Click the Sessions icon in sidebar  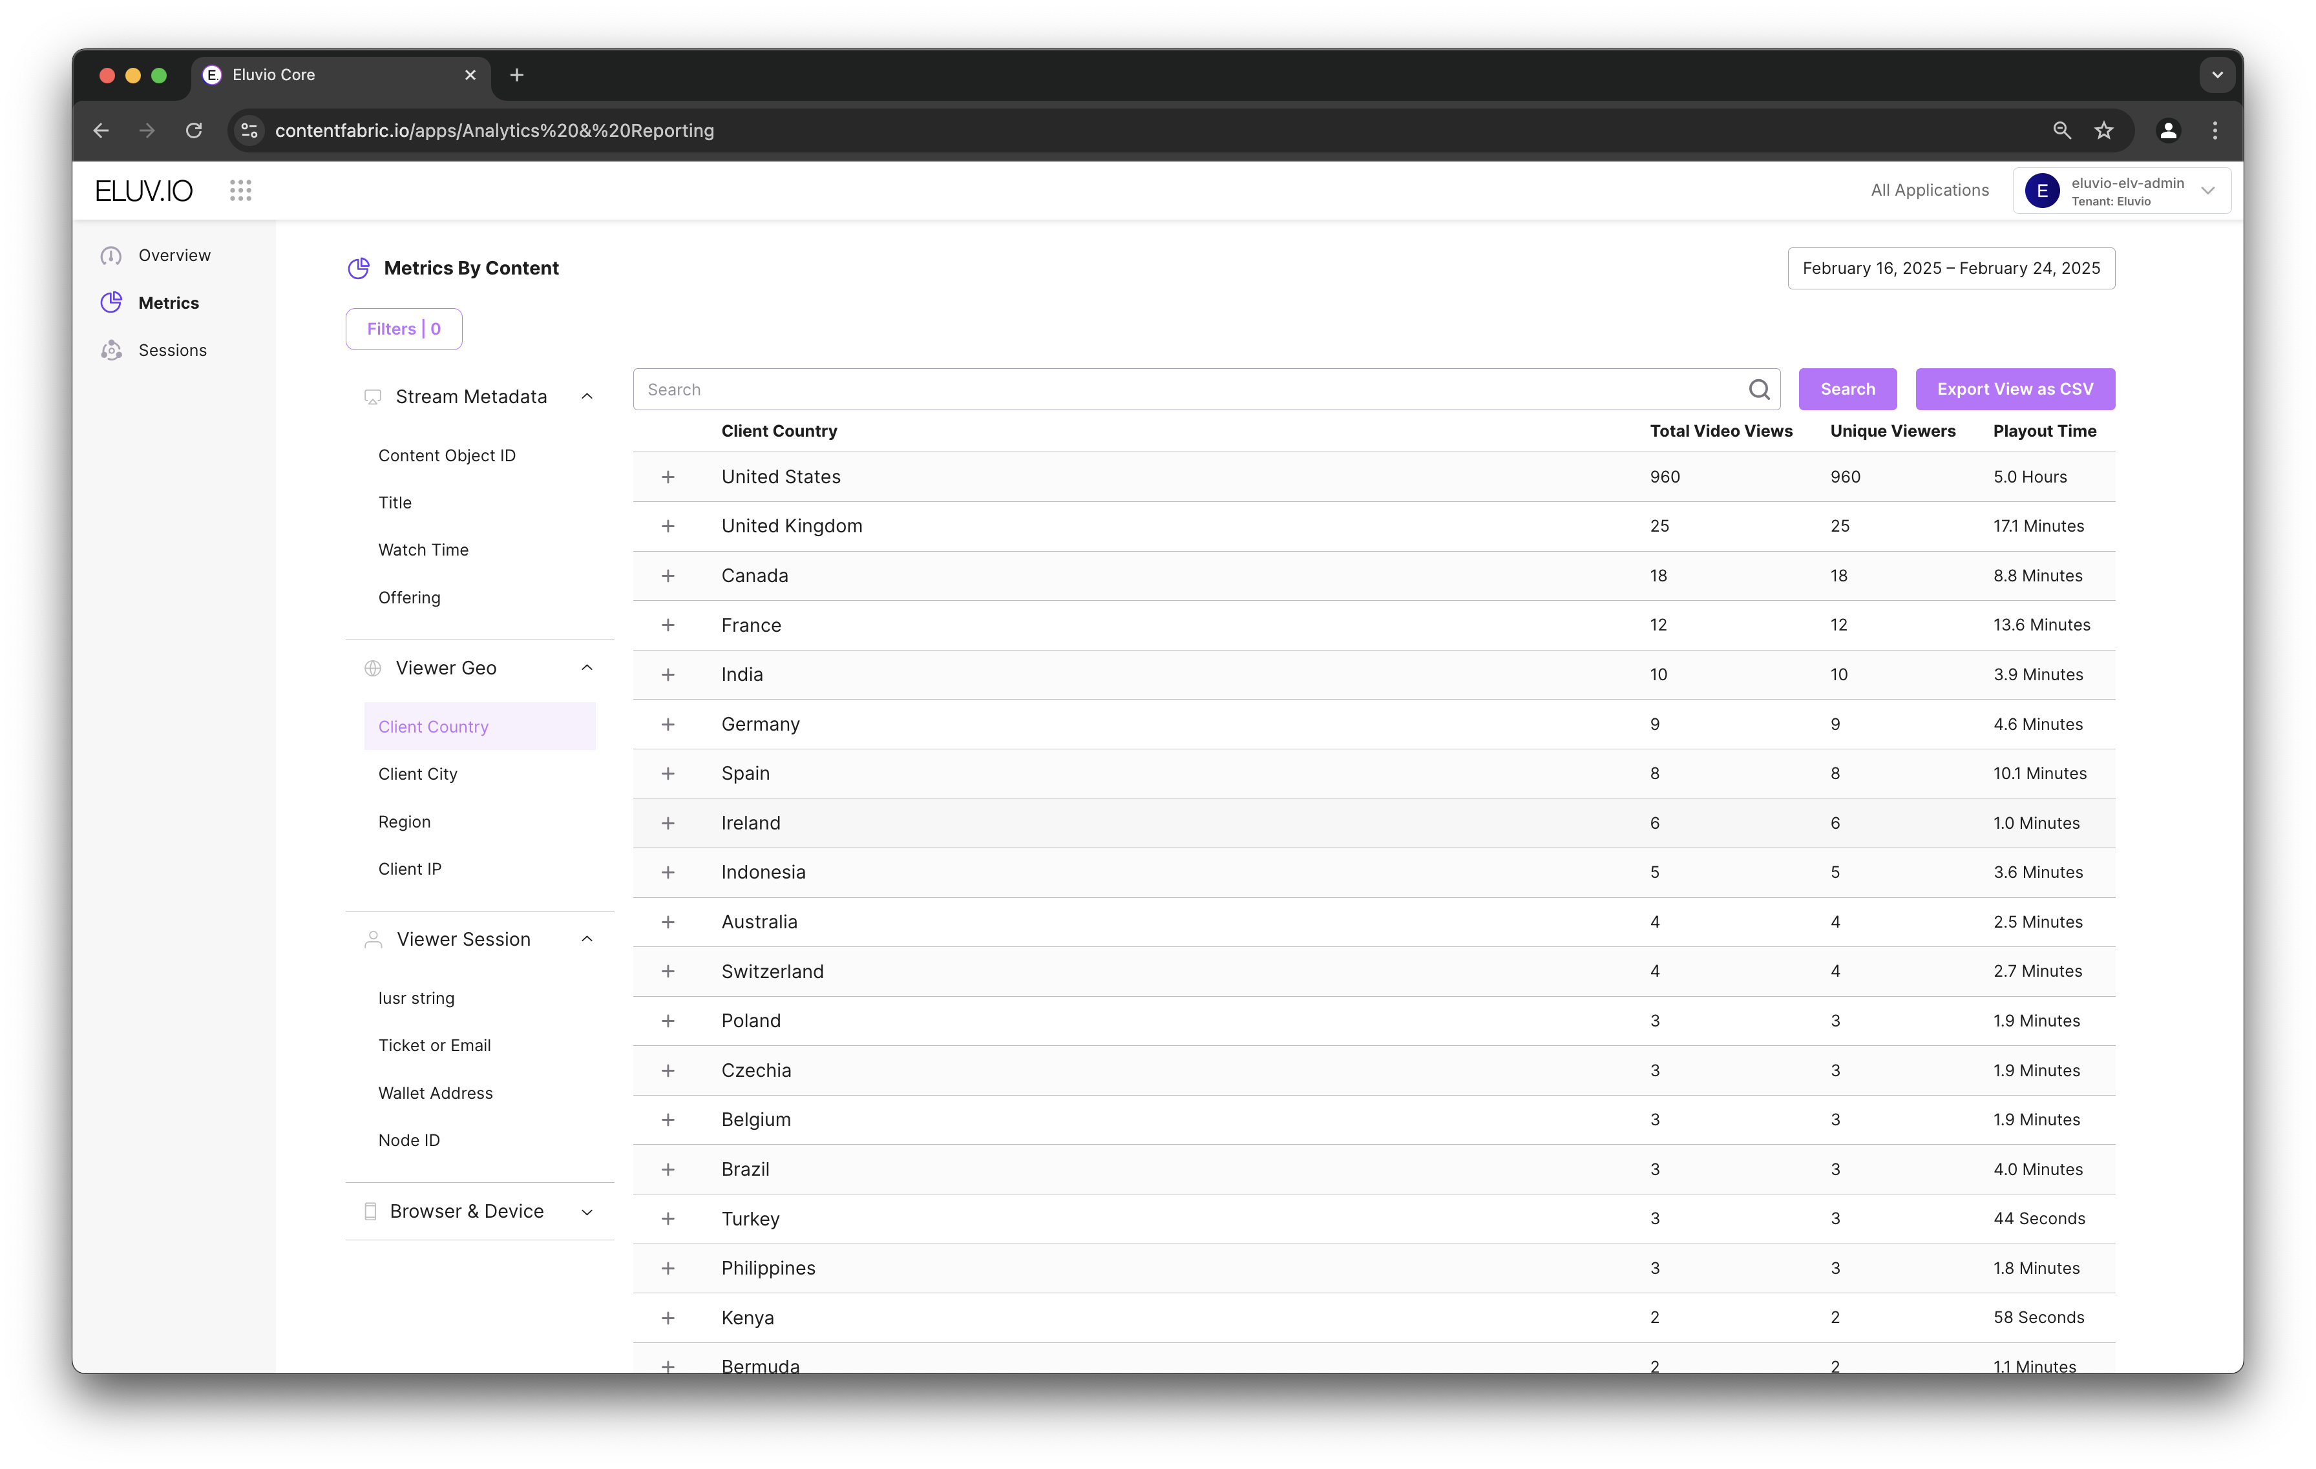pos(112,350)
